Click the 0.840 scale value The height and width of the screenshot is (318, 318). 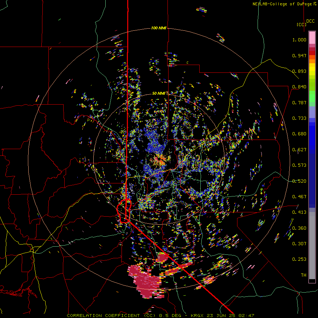point(299,87)
